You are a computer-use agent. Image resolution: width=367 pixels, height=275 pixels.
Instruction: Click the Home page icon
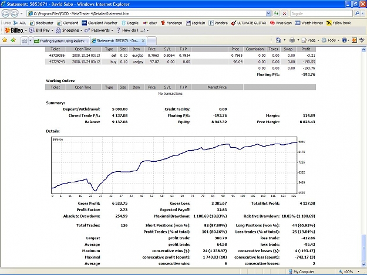[278, 40]
